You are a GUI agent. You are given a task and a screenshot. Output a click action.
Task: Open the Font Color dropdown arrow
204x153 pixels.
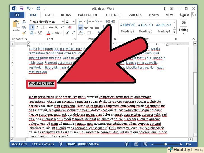pos(52,33)
